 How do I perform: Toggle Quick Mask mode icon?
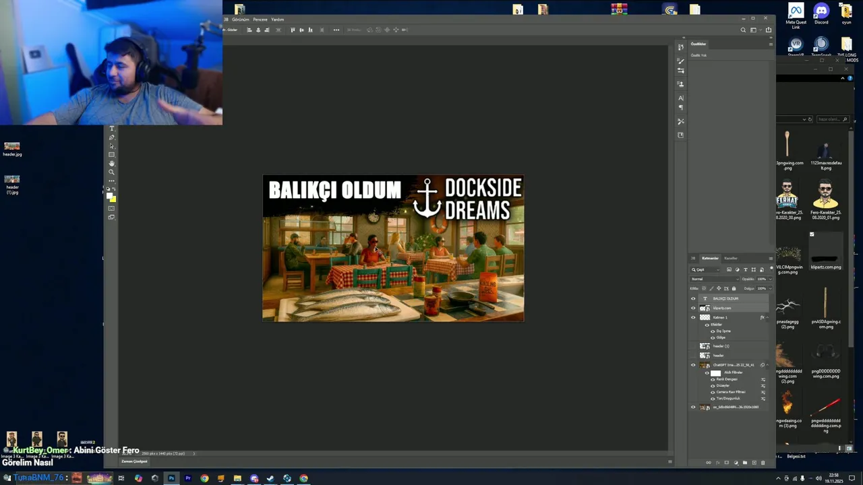tap(112, 208)
